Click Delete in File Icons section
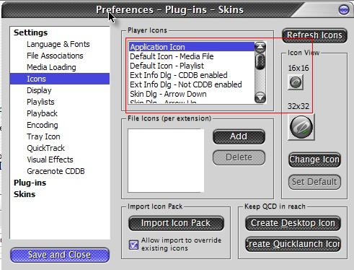Viewport: 354px width, 270px height. point(239,157)
